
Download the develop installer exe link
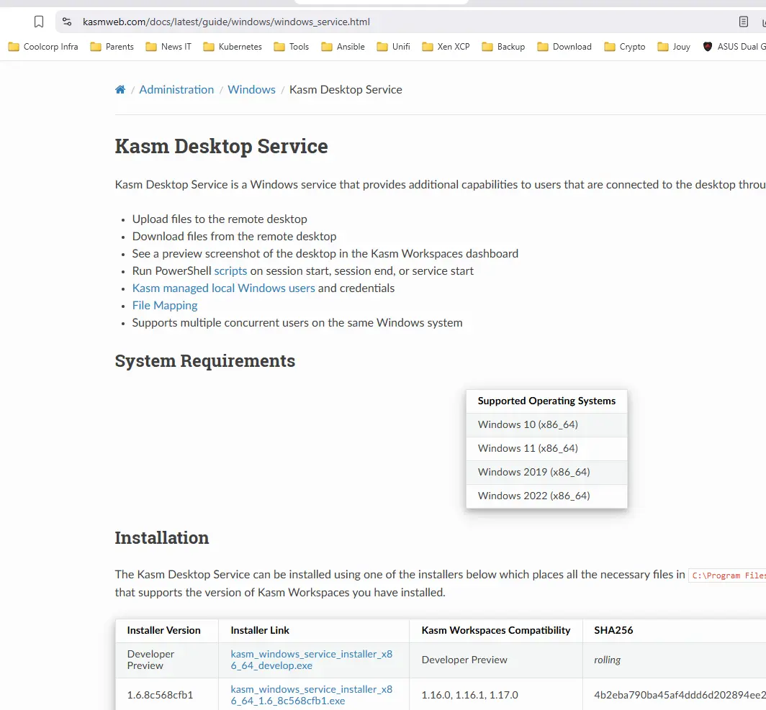311,660
